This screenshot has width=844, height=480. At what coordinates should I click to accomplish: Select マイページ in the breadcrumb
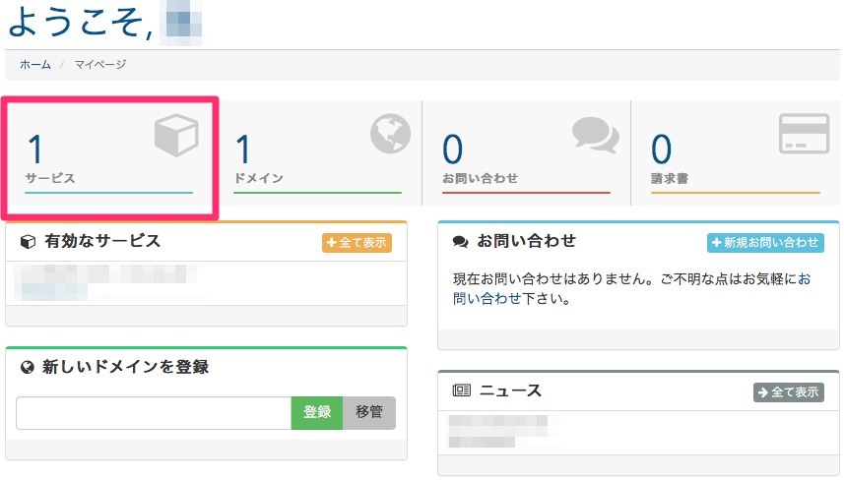(x=100, y=65)
